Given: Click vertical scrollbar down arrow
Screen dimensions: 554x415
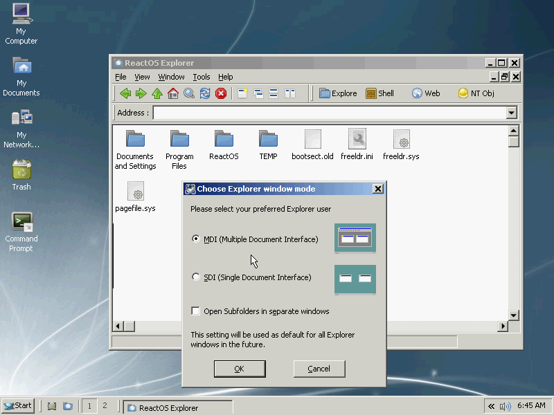Looking at the screenshot, I should (513, 315).
